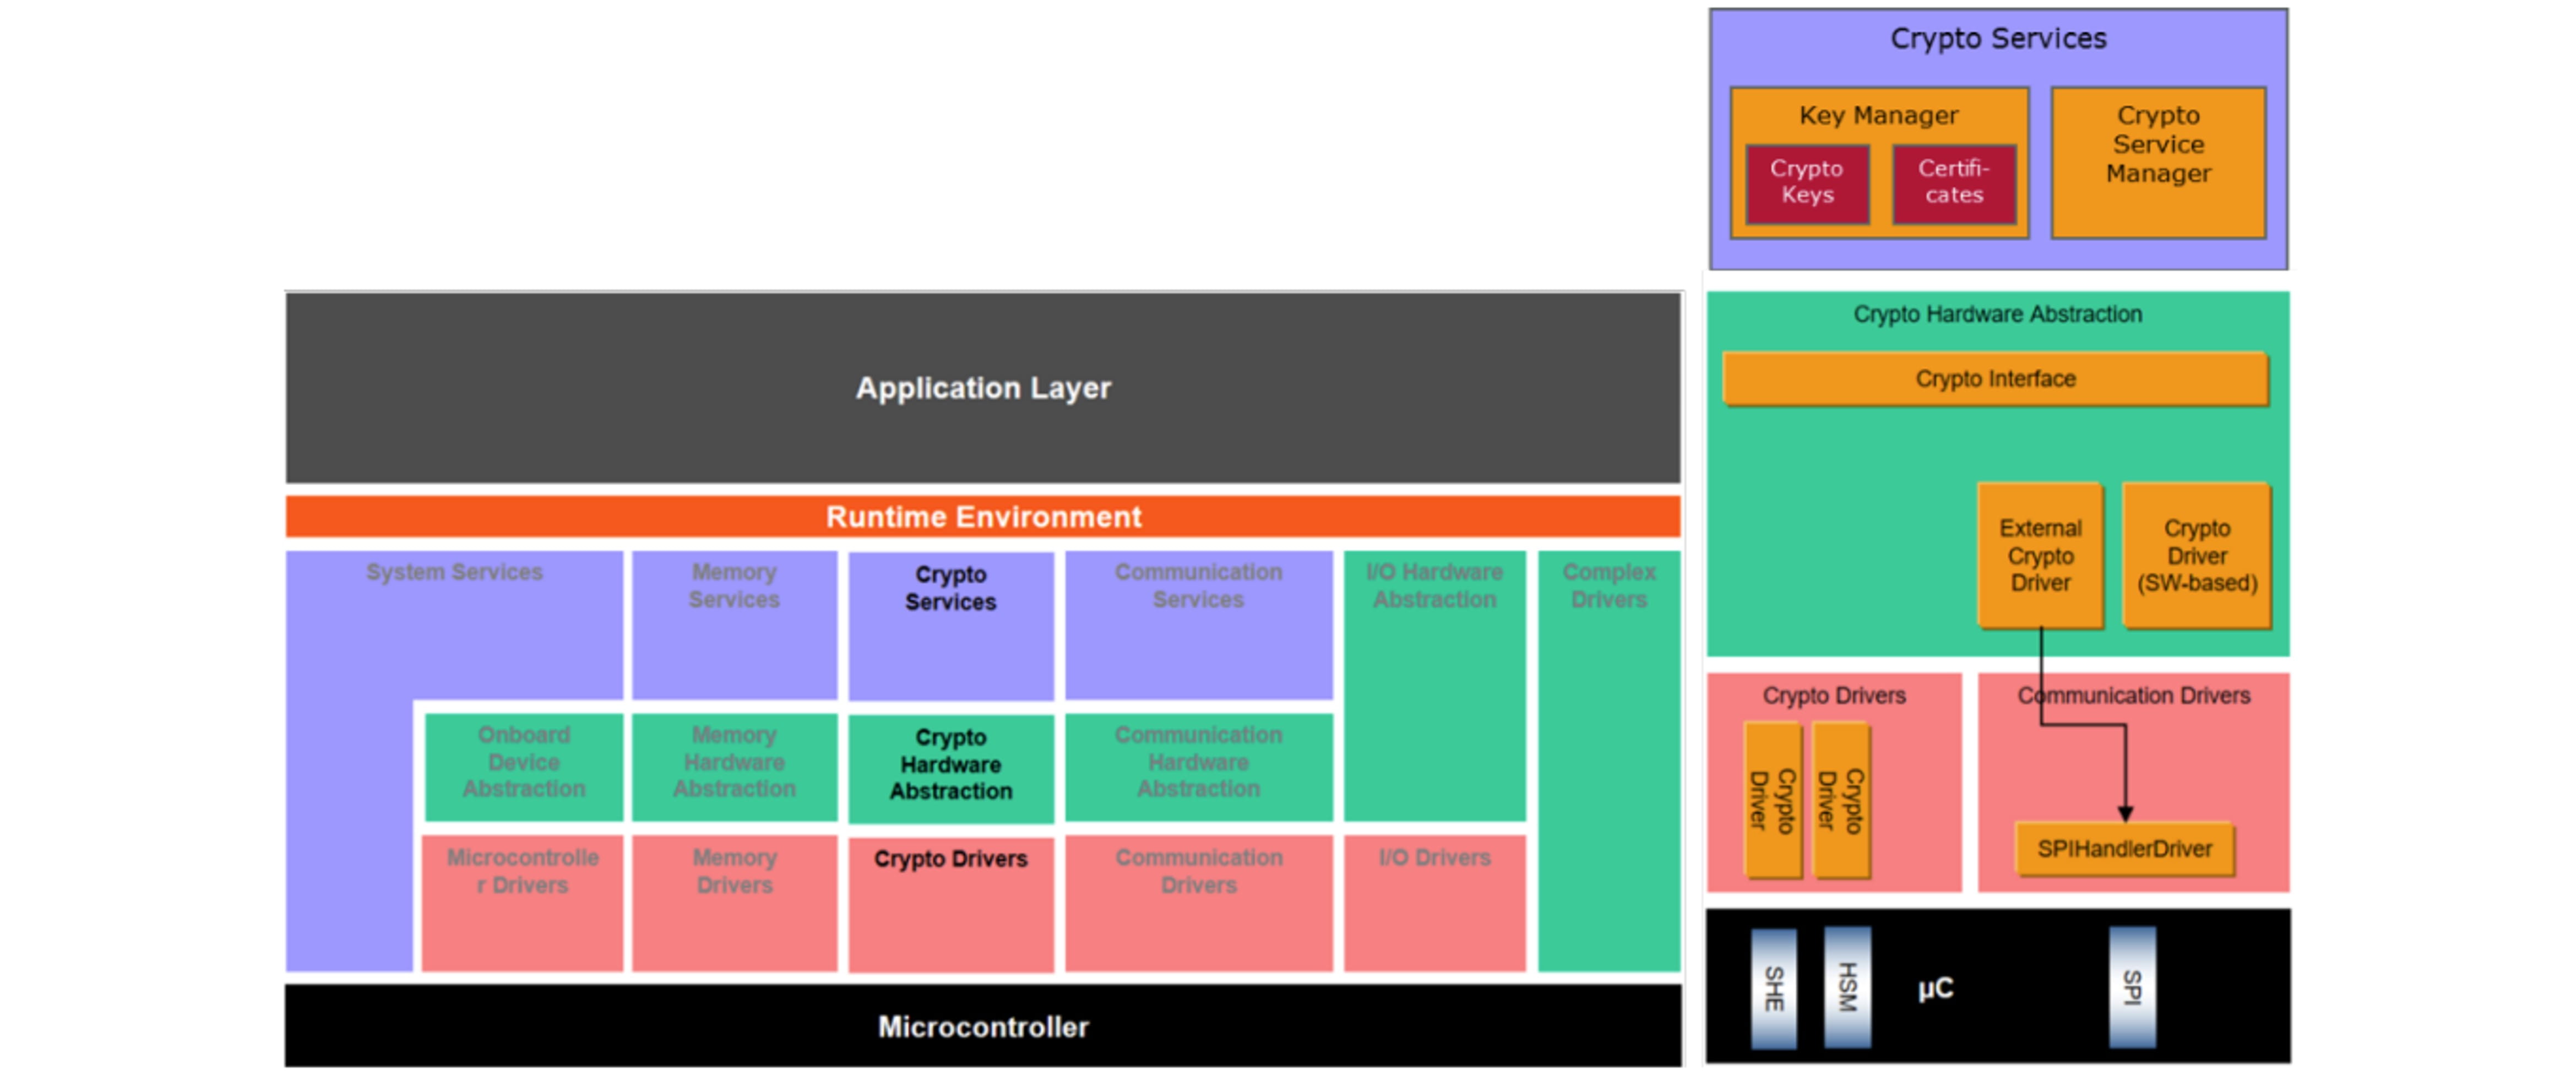
Task: Select the highlighted Crypto Services block in stack
Action: [950, 626]
